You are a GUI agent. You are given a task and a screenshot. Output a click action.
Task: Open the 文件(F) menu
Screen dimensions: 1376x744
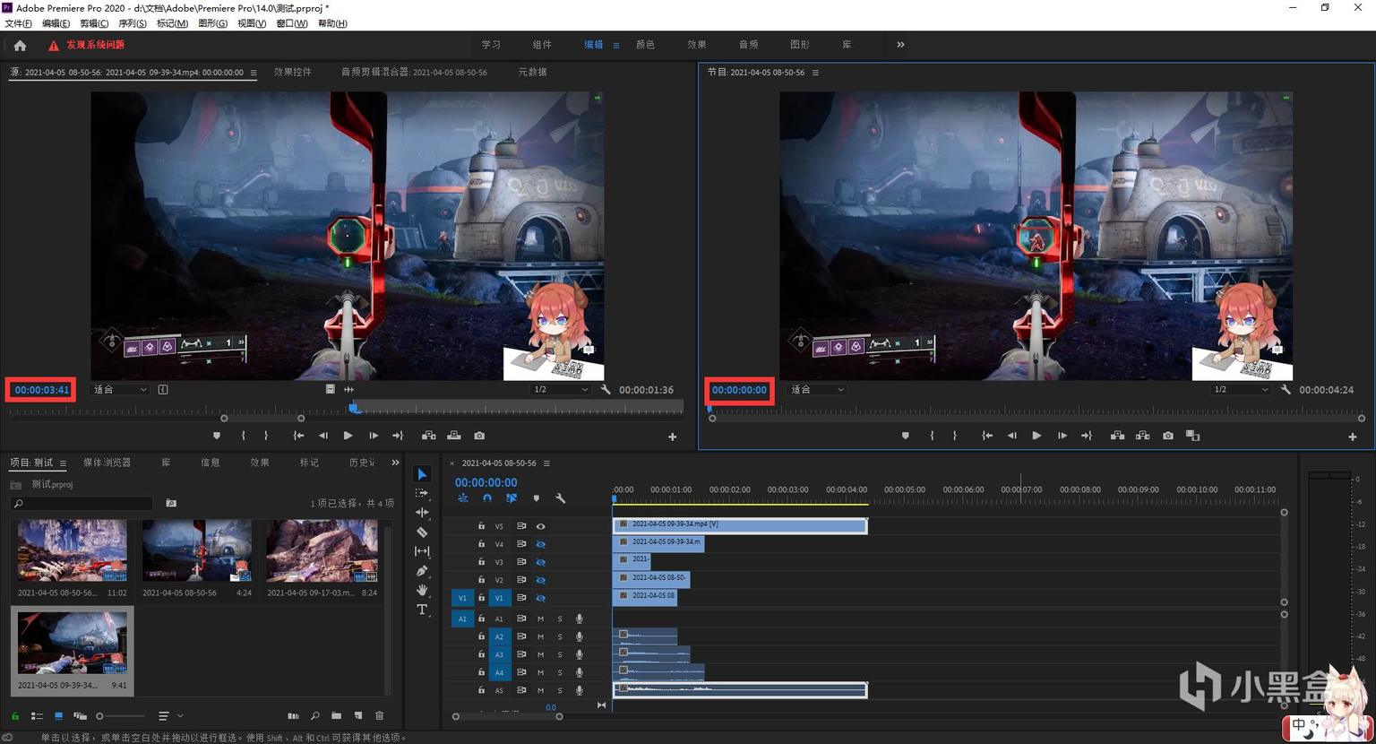tap(19, 23)
